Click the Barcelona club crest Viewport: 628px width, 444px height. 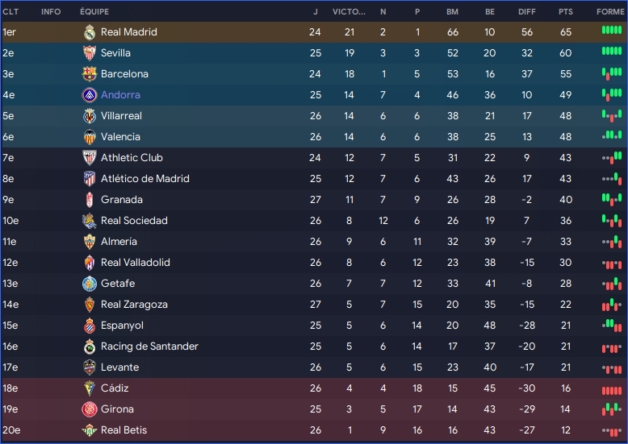[x=90, y=74]
